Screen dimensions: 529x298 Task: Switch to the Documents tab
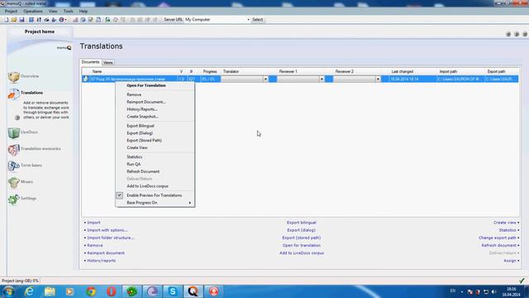click(90, 62)
